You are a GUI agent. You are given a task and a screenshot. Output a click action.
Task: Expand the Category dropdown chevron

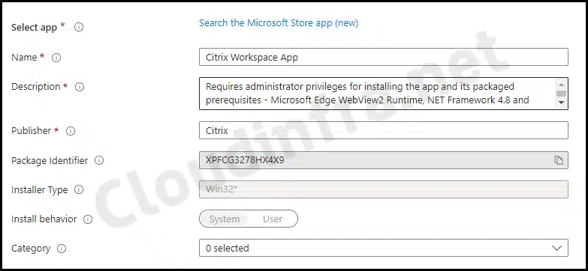(x=557, y=249)
